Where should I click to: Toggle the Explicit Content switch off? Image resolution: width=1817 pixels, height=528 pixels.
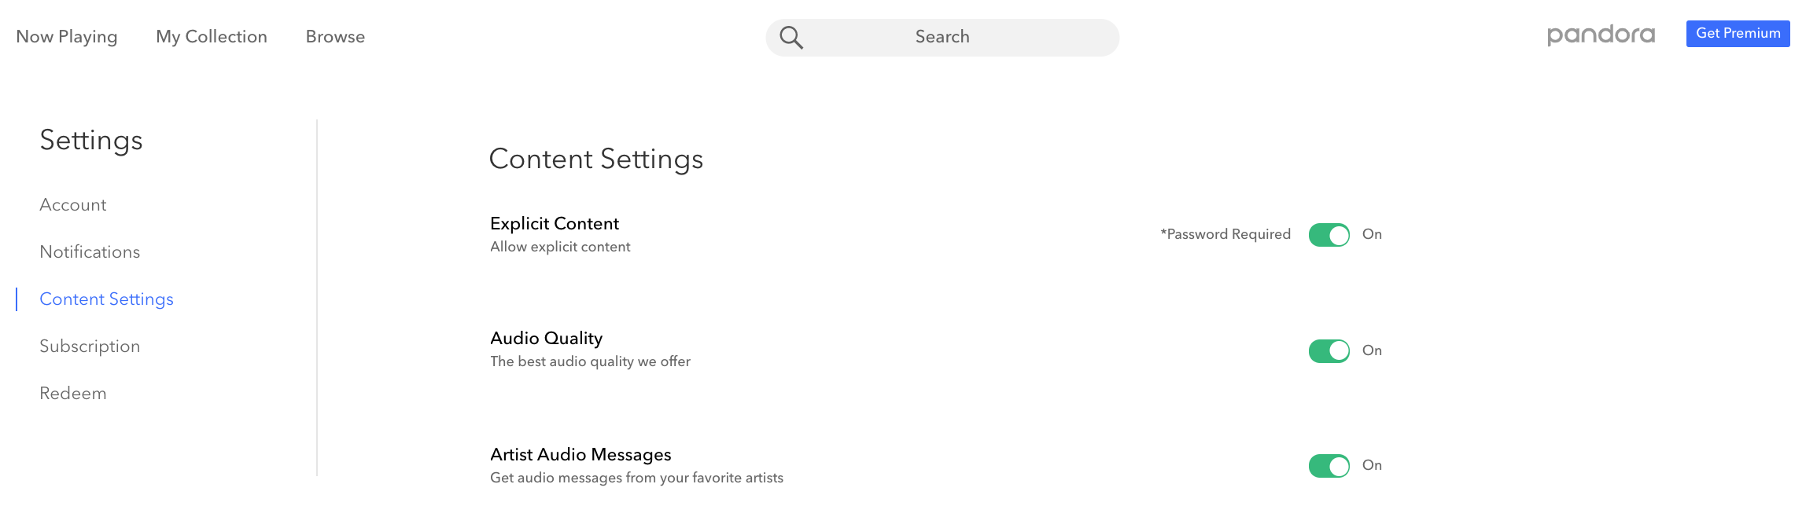1329,234
